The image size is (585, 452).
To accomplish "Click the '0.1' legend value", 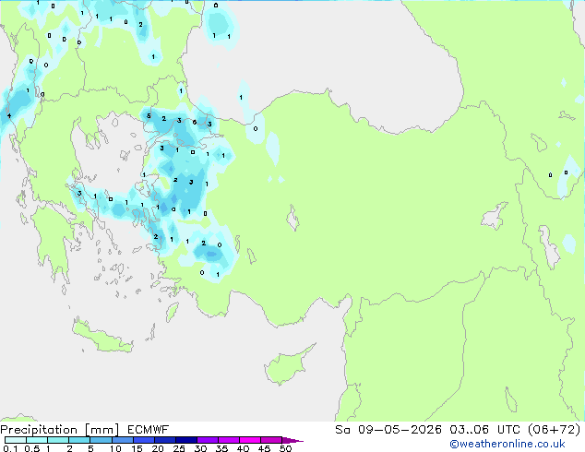I will coord(10,448).
